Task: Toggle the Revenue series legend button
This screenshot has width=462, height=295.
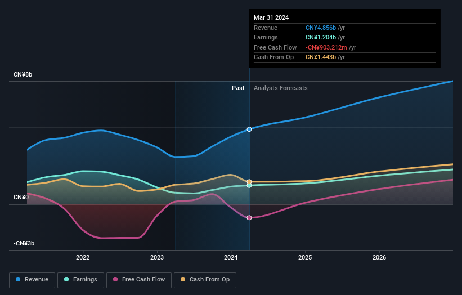Action: pos(32,280)
